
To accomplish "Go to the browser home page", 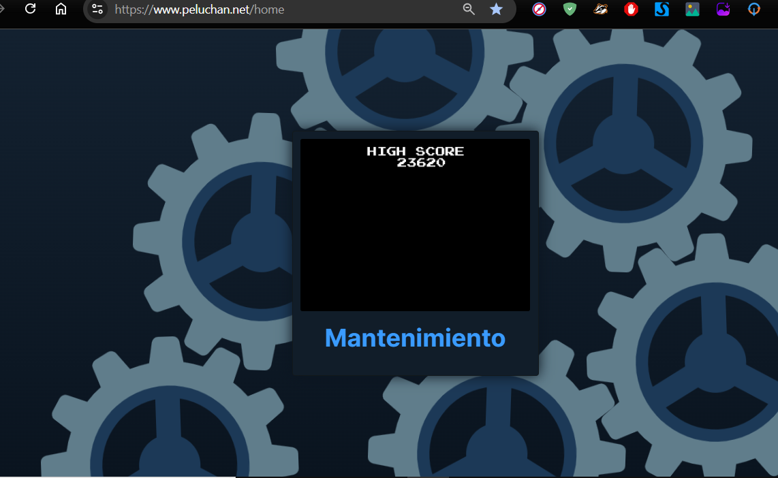I will 61,9.
